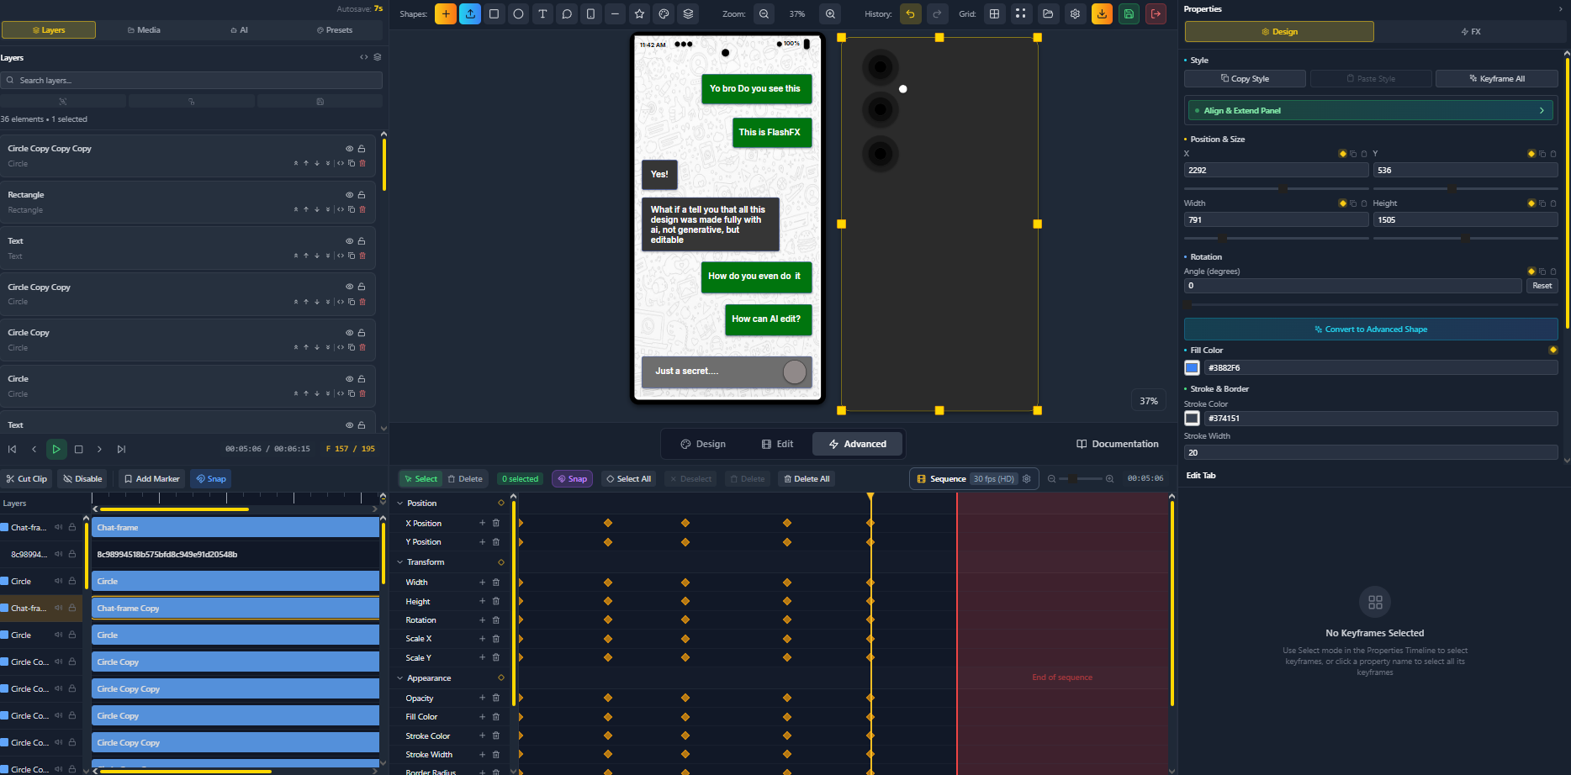Click the Undo history icon
Screen dimensions: 1571x775
pos(910,13)
